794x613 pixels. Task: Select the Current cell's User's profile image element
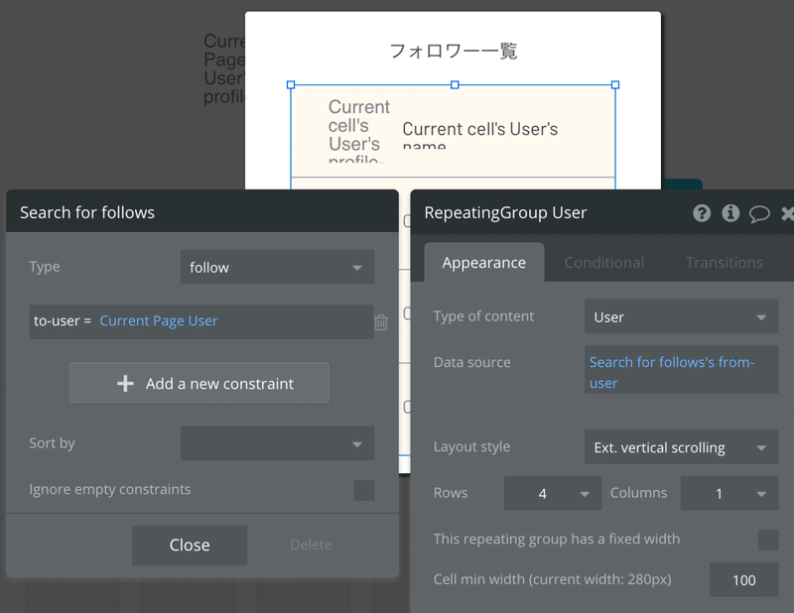click(x=358, y=131)
